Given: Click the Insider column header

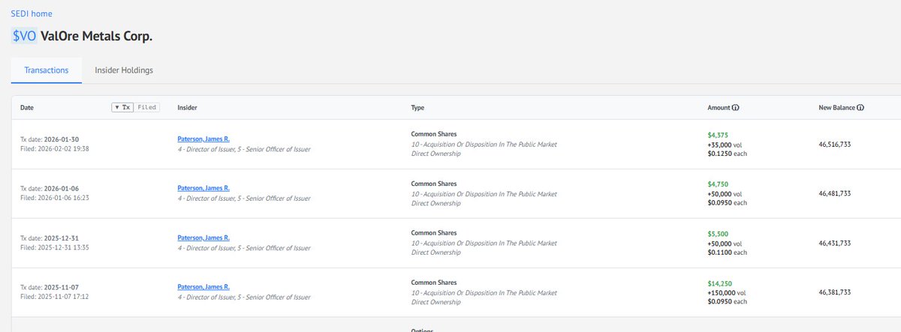Looking at the screenshot, I should click(x=188, y=108).
